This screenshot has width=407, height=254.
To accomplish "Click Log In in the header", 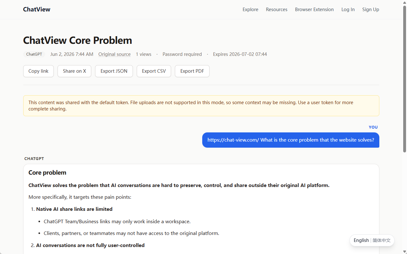I will click(x=348, y=10).
